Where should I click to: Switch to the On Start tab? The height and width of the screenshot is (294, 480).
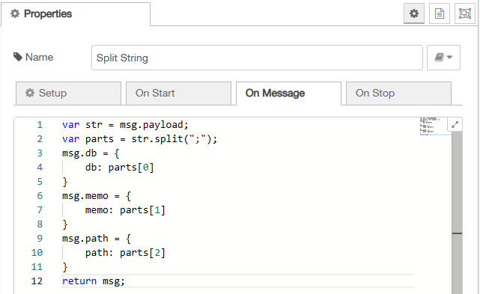178,93
